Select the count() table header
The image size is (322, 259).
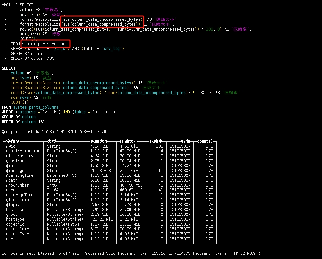205,141
